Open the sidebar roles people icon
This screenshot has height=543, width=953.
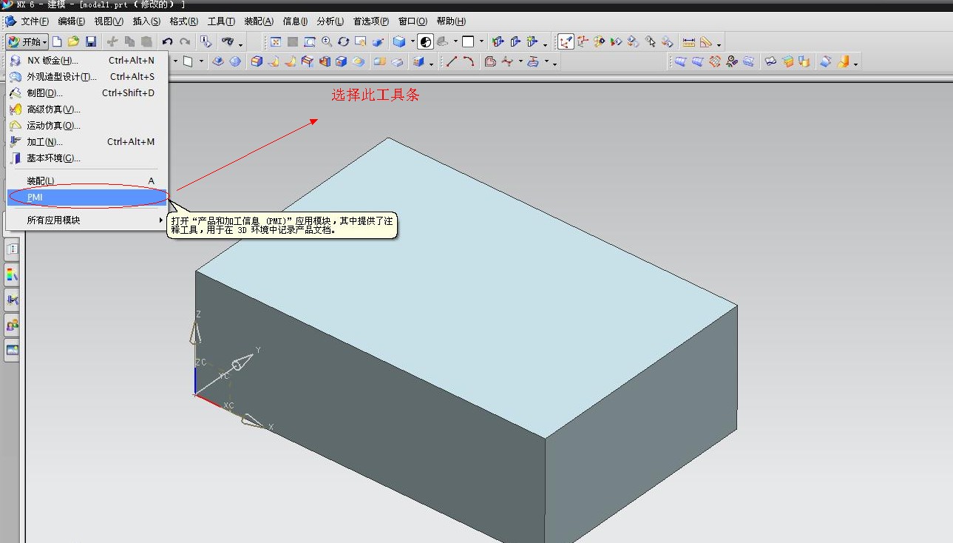[13, 325]
